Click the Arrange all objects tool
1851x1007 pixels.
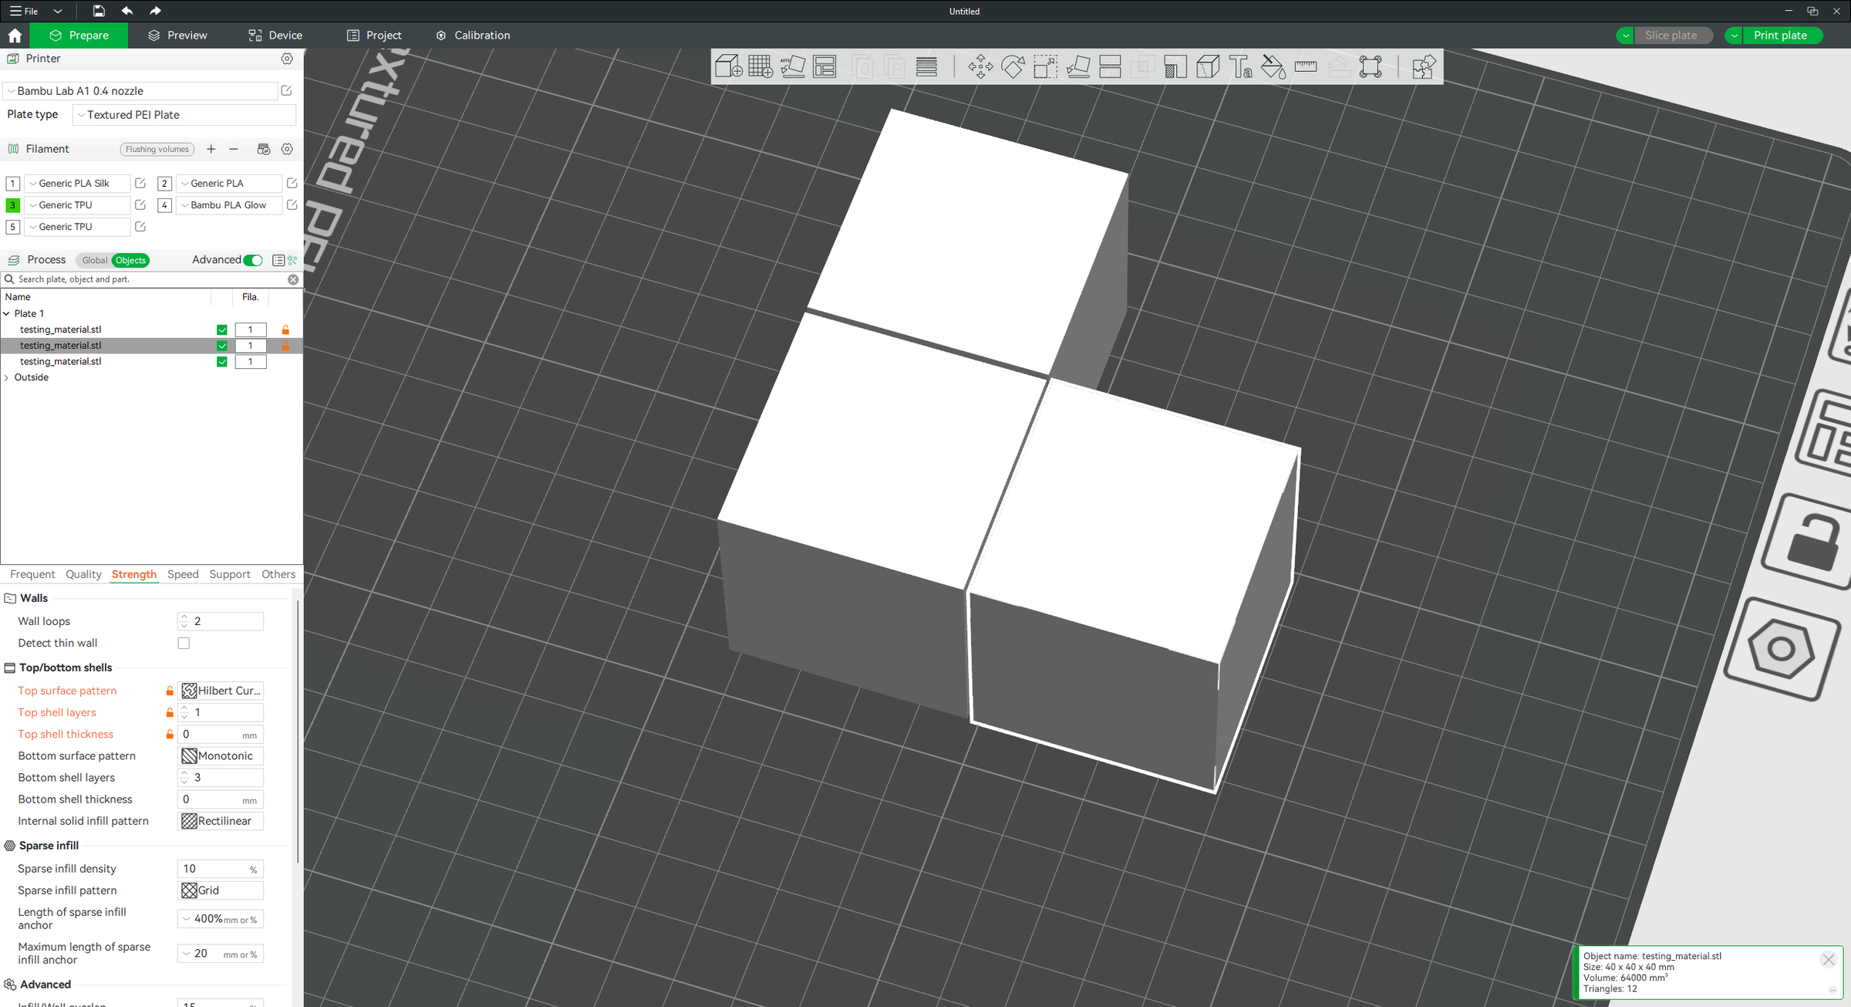(824, 67)
